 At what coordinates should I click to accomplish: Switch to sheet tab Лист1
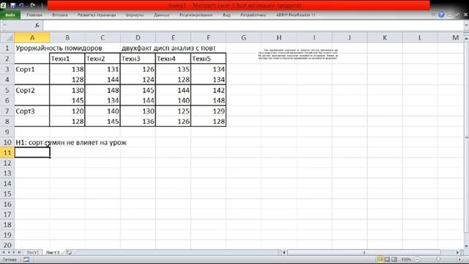pos(32,252)
